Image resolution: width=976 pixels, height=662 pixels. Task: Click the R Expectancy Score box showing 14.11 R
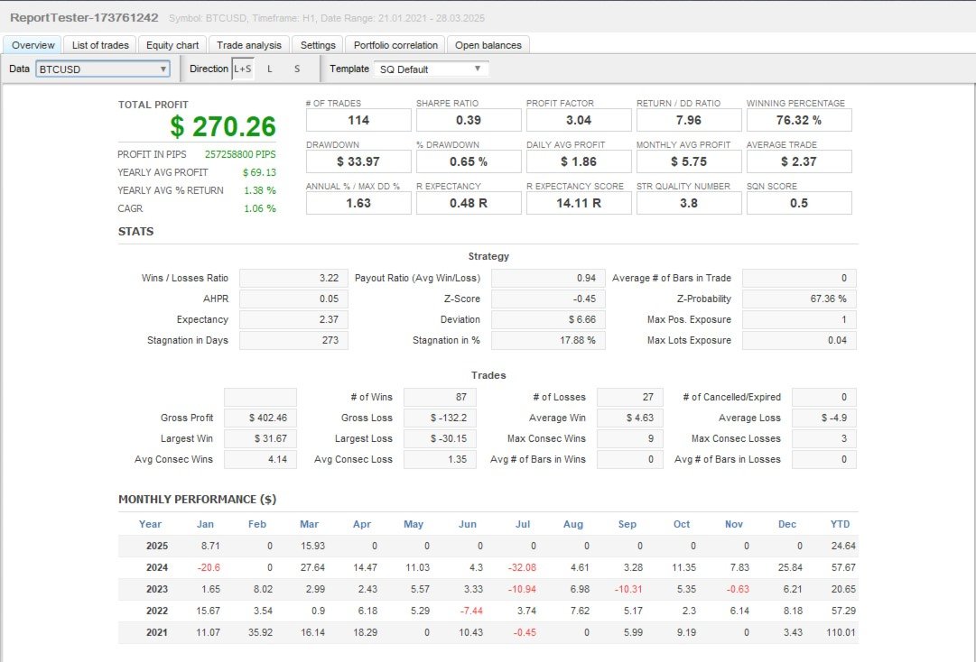click(579, 203)
